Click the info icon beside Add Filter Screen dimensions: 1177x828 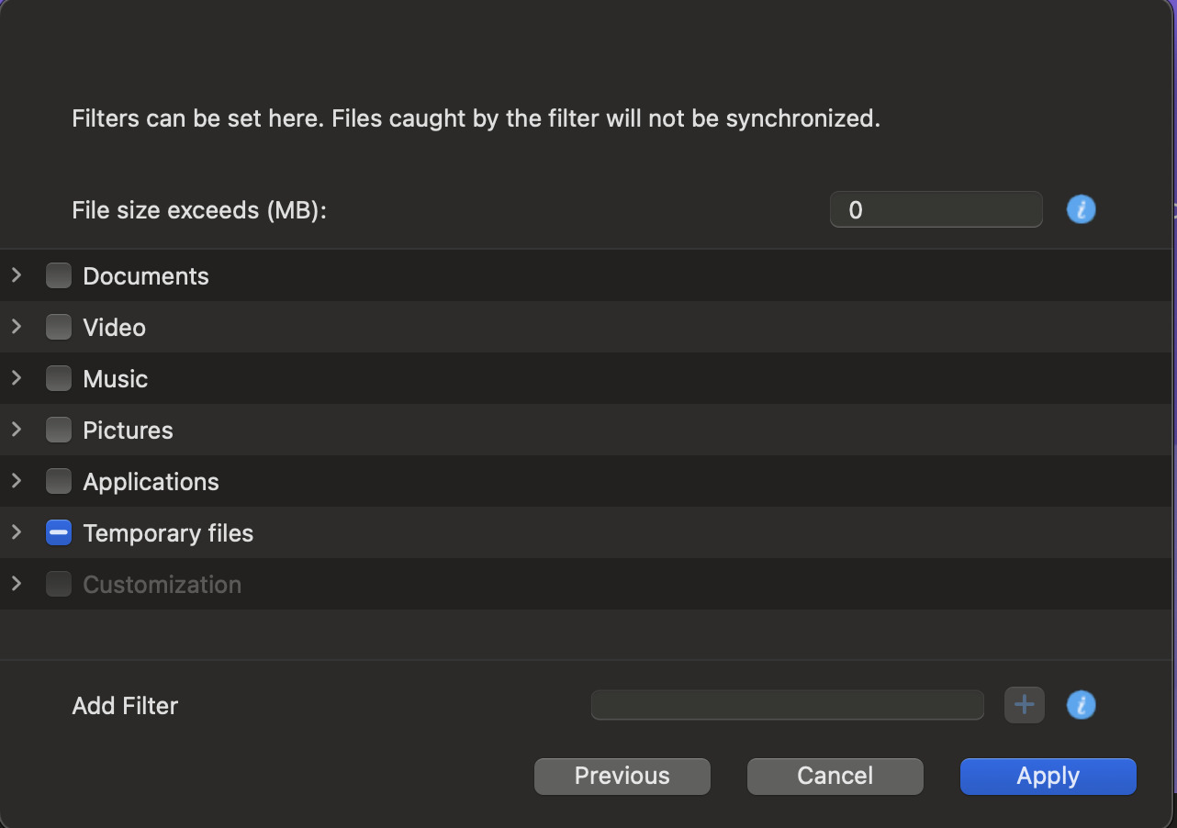click(1081, 705)
